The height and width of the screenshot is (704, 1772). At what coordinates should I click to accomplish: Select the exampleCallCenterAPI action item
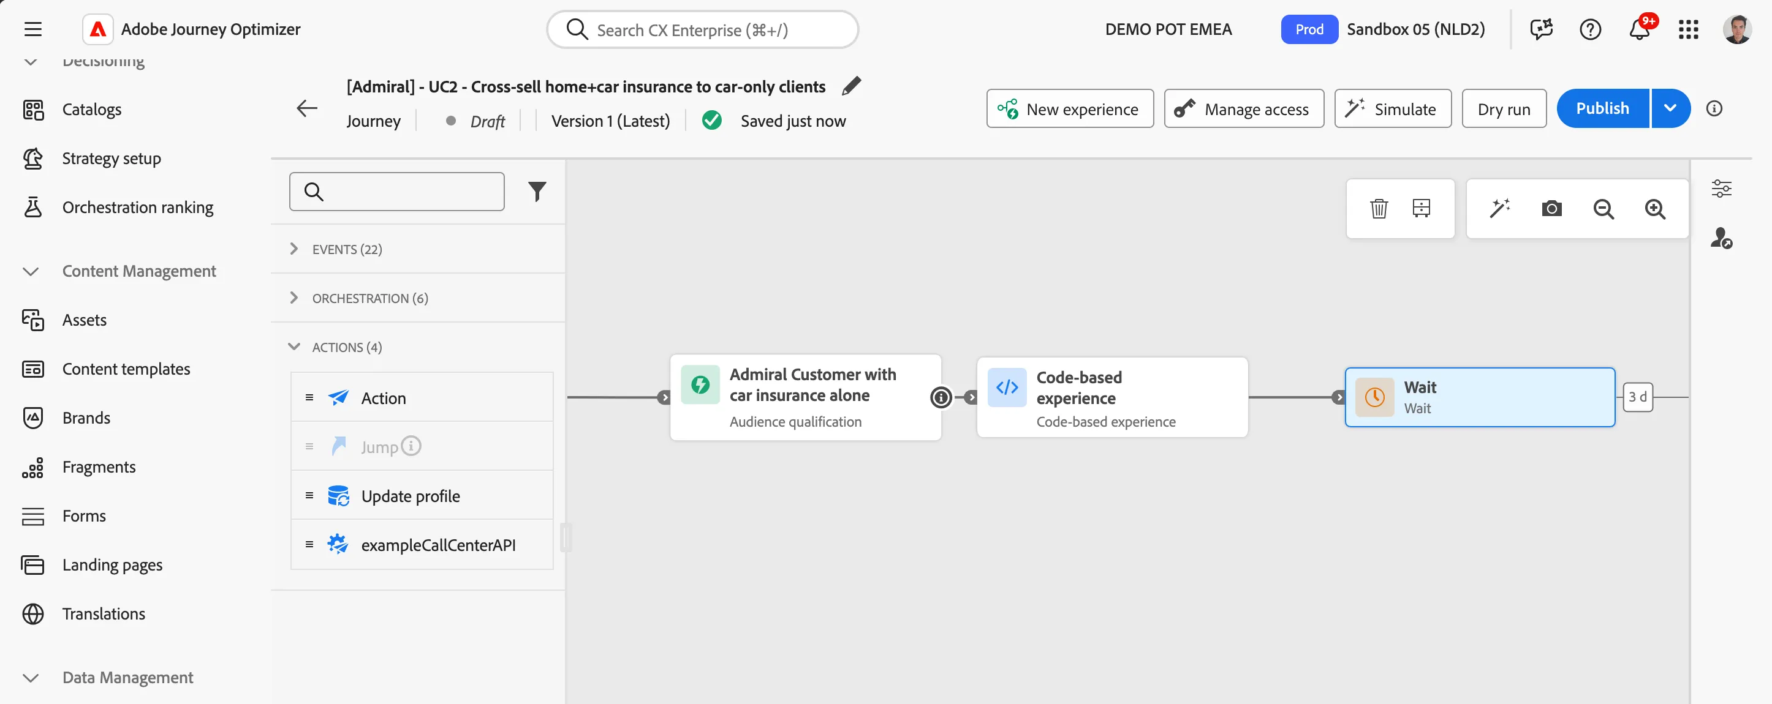pyautogui.click(x=422, y=544)
